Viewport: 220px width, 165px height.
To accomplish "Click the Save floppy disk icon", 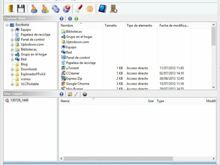I will [21, 9].
